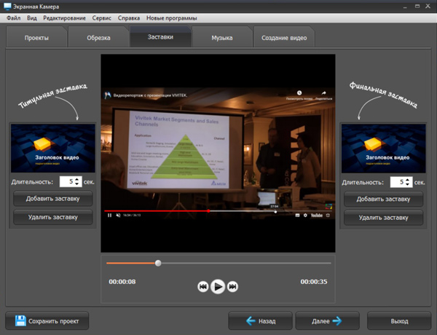Open the Сервис menu

[102, 18]
